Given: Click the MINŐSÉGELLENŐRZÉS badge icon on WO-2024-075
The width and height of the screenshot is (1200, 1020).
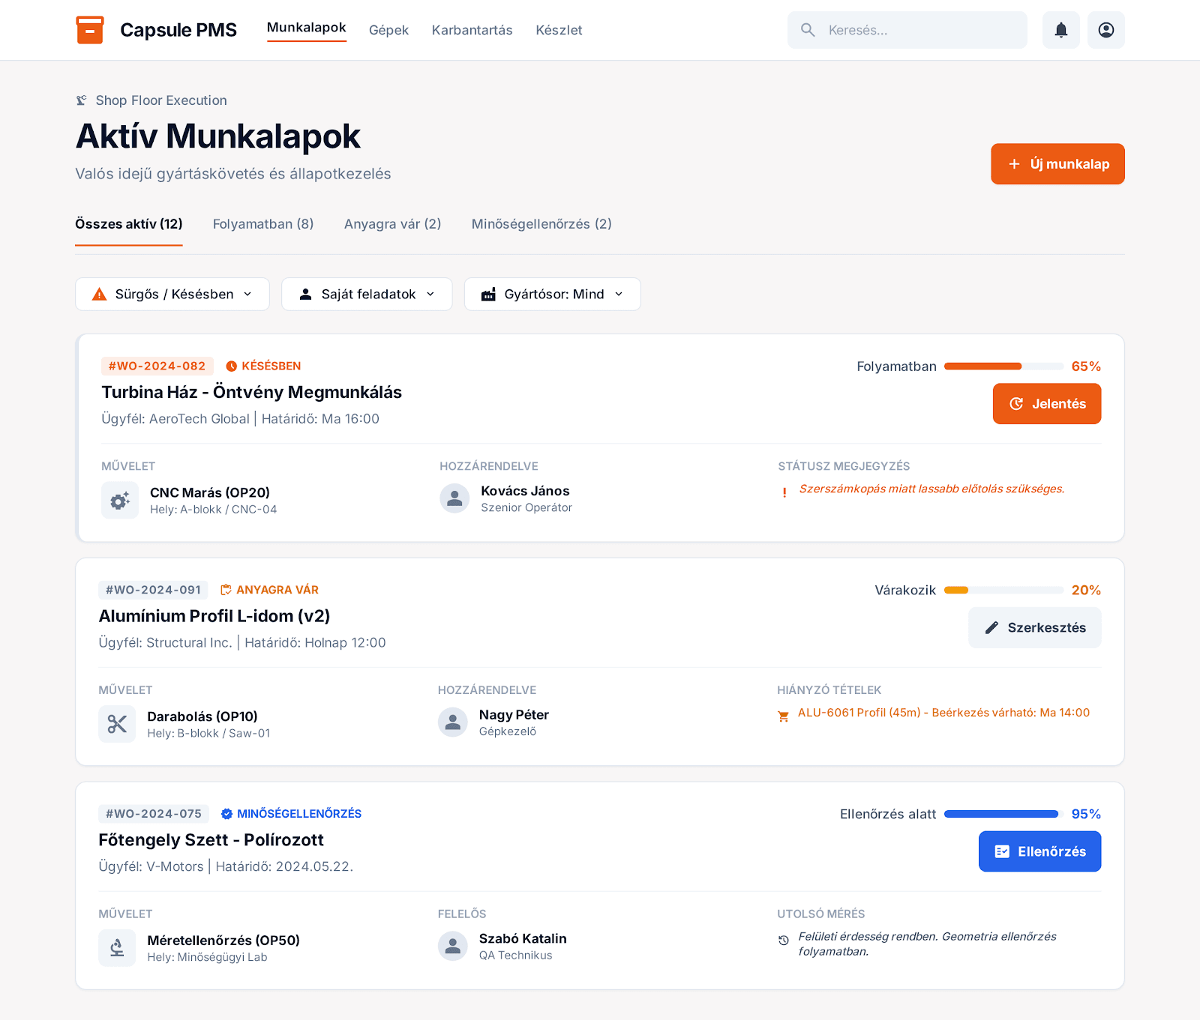Looking at the screenshot, I should [226, 814].
